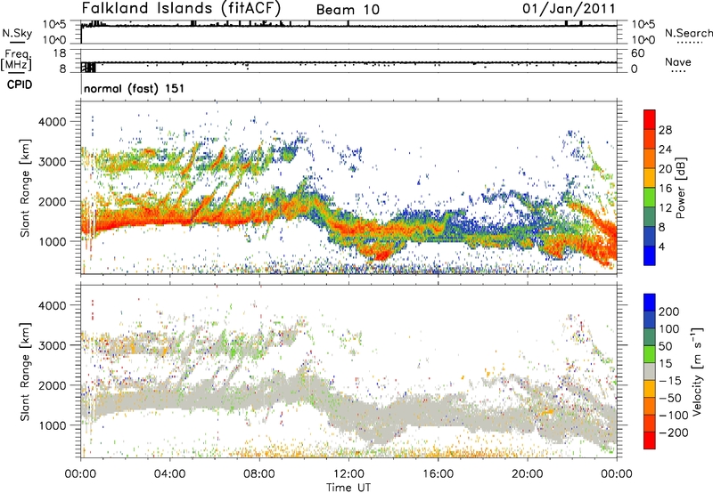Select dark green 8–12 dB Power segment
Screen dimensions: 713x493
(x=650, y=217)
